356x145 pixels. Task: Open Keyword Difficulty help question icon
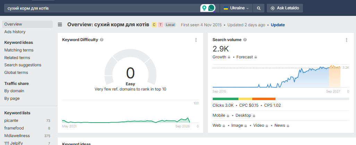[102, 40]
